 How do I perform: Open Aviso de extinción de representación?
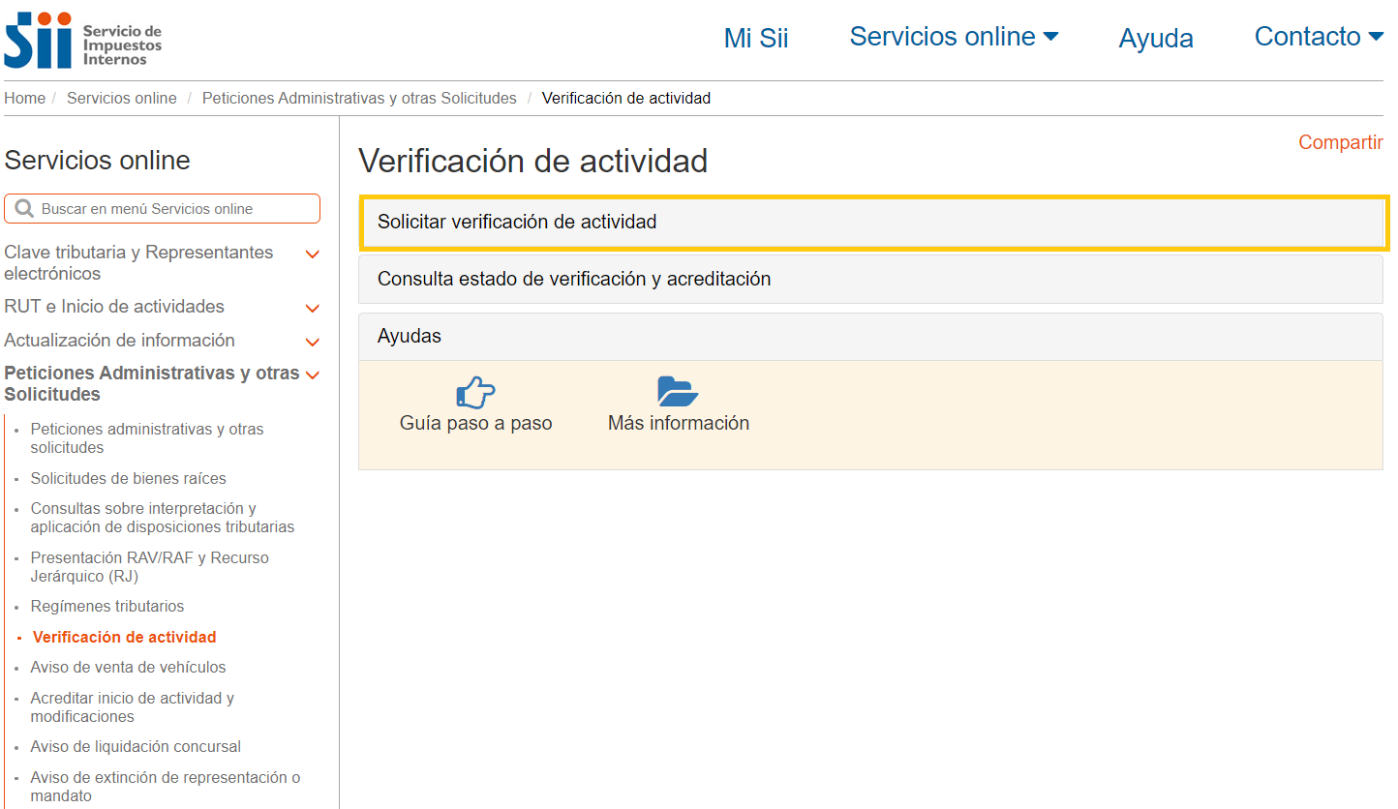coord(166,787)
